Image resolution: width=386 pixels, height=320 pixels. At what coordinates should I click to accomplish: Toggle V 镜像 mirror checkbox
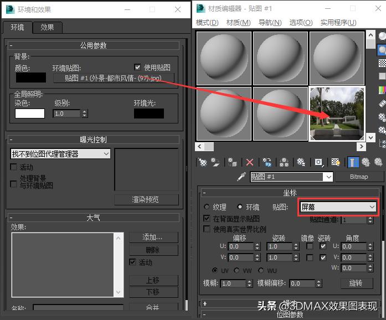310,257
